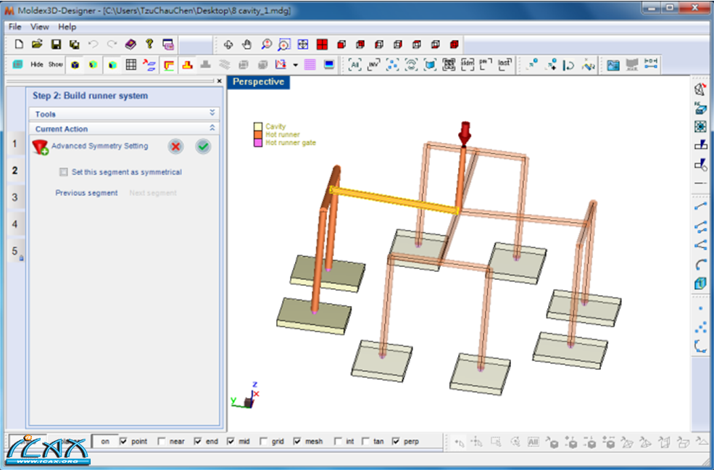Go to step 3 in sidebar
This screenshot has width=714, height=470.
[x=14, y=197]
